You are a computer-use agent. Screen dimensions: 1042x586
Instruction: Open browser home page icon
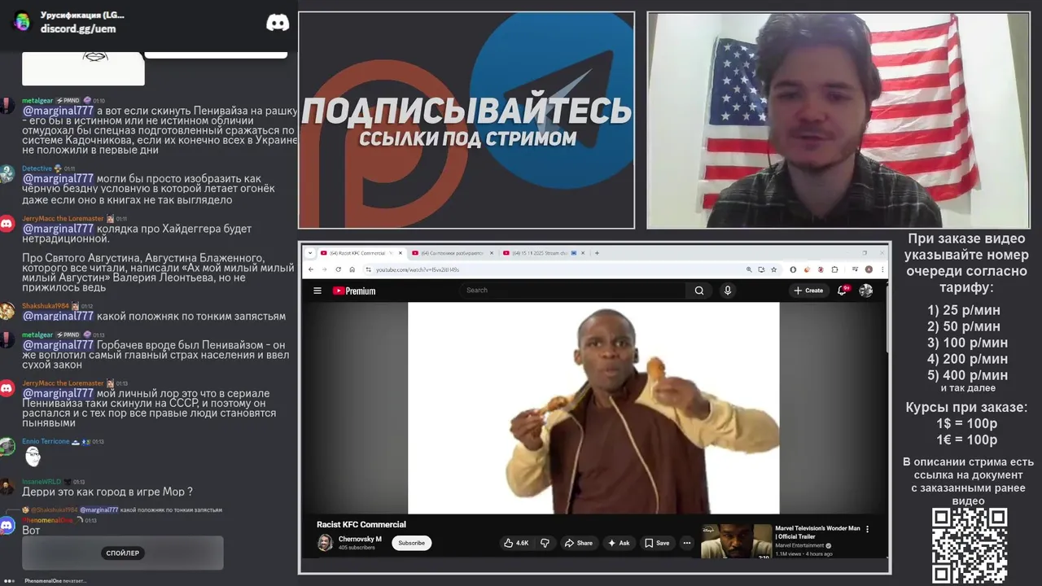pyautogui.click(x=352, y=269)
